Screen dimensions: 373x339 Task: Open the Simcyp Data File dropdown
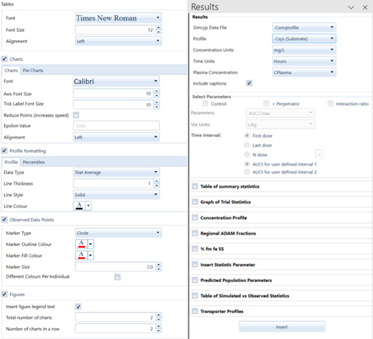pos(304,28)
